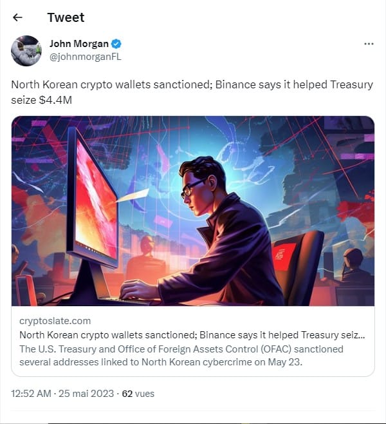
Task: Click the back arrow icon
Action: tap(17, 17)
